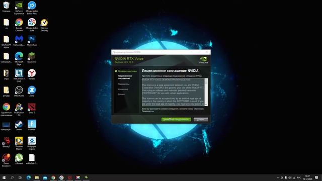Select the TLauncher desktop icon
The image size is (322, 181).
coord(32,57)
